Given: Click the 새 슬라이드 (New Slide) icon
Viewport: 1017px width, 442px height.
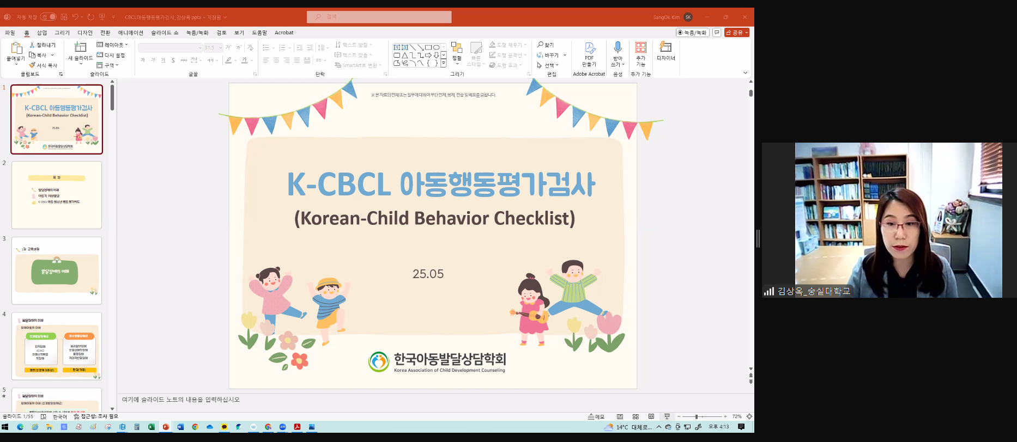Looking at the screenshot, I should point(80,47).
